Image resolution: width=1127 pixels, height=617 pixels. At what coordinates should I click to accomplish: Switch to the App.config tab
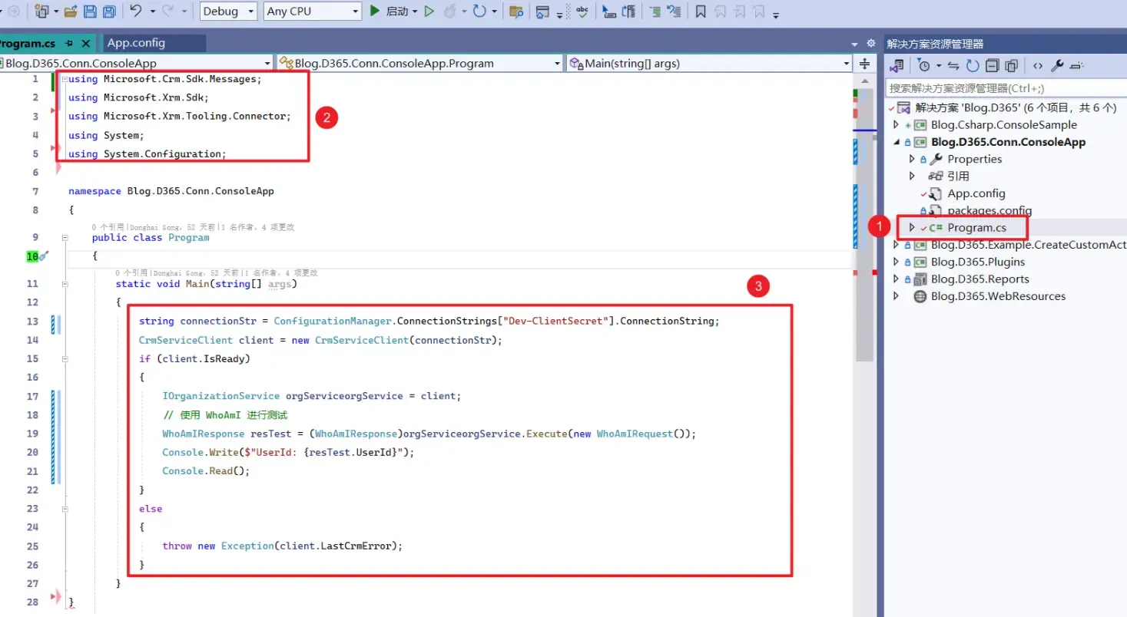(x=136, y=43)
